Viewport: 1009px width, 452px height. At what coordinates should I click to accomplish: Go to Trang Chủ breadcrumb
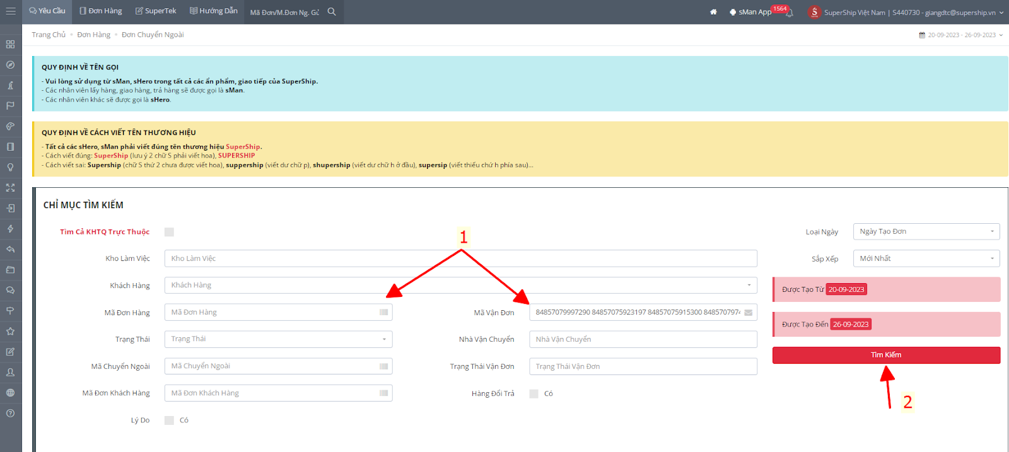click(x=49, y=35)
